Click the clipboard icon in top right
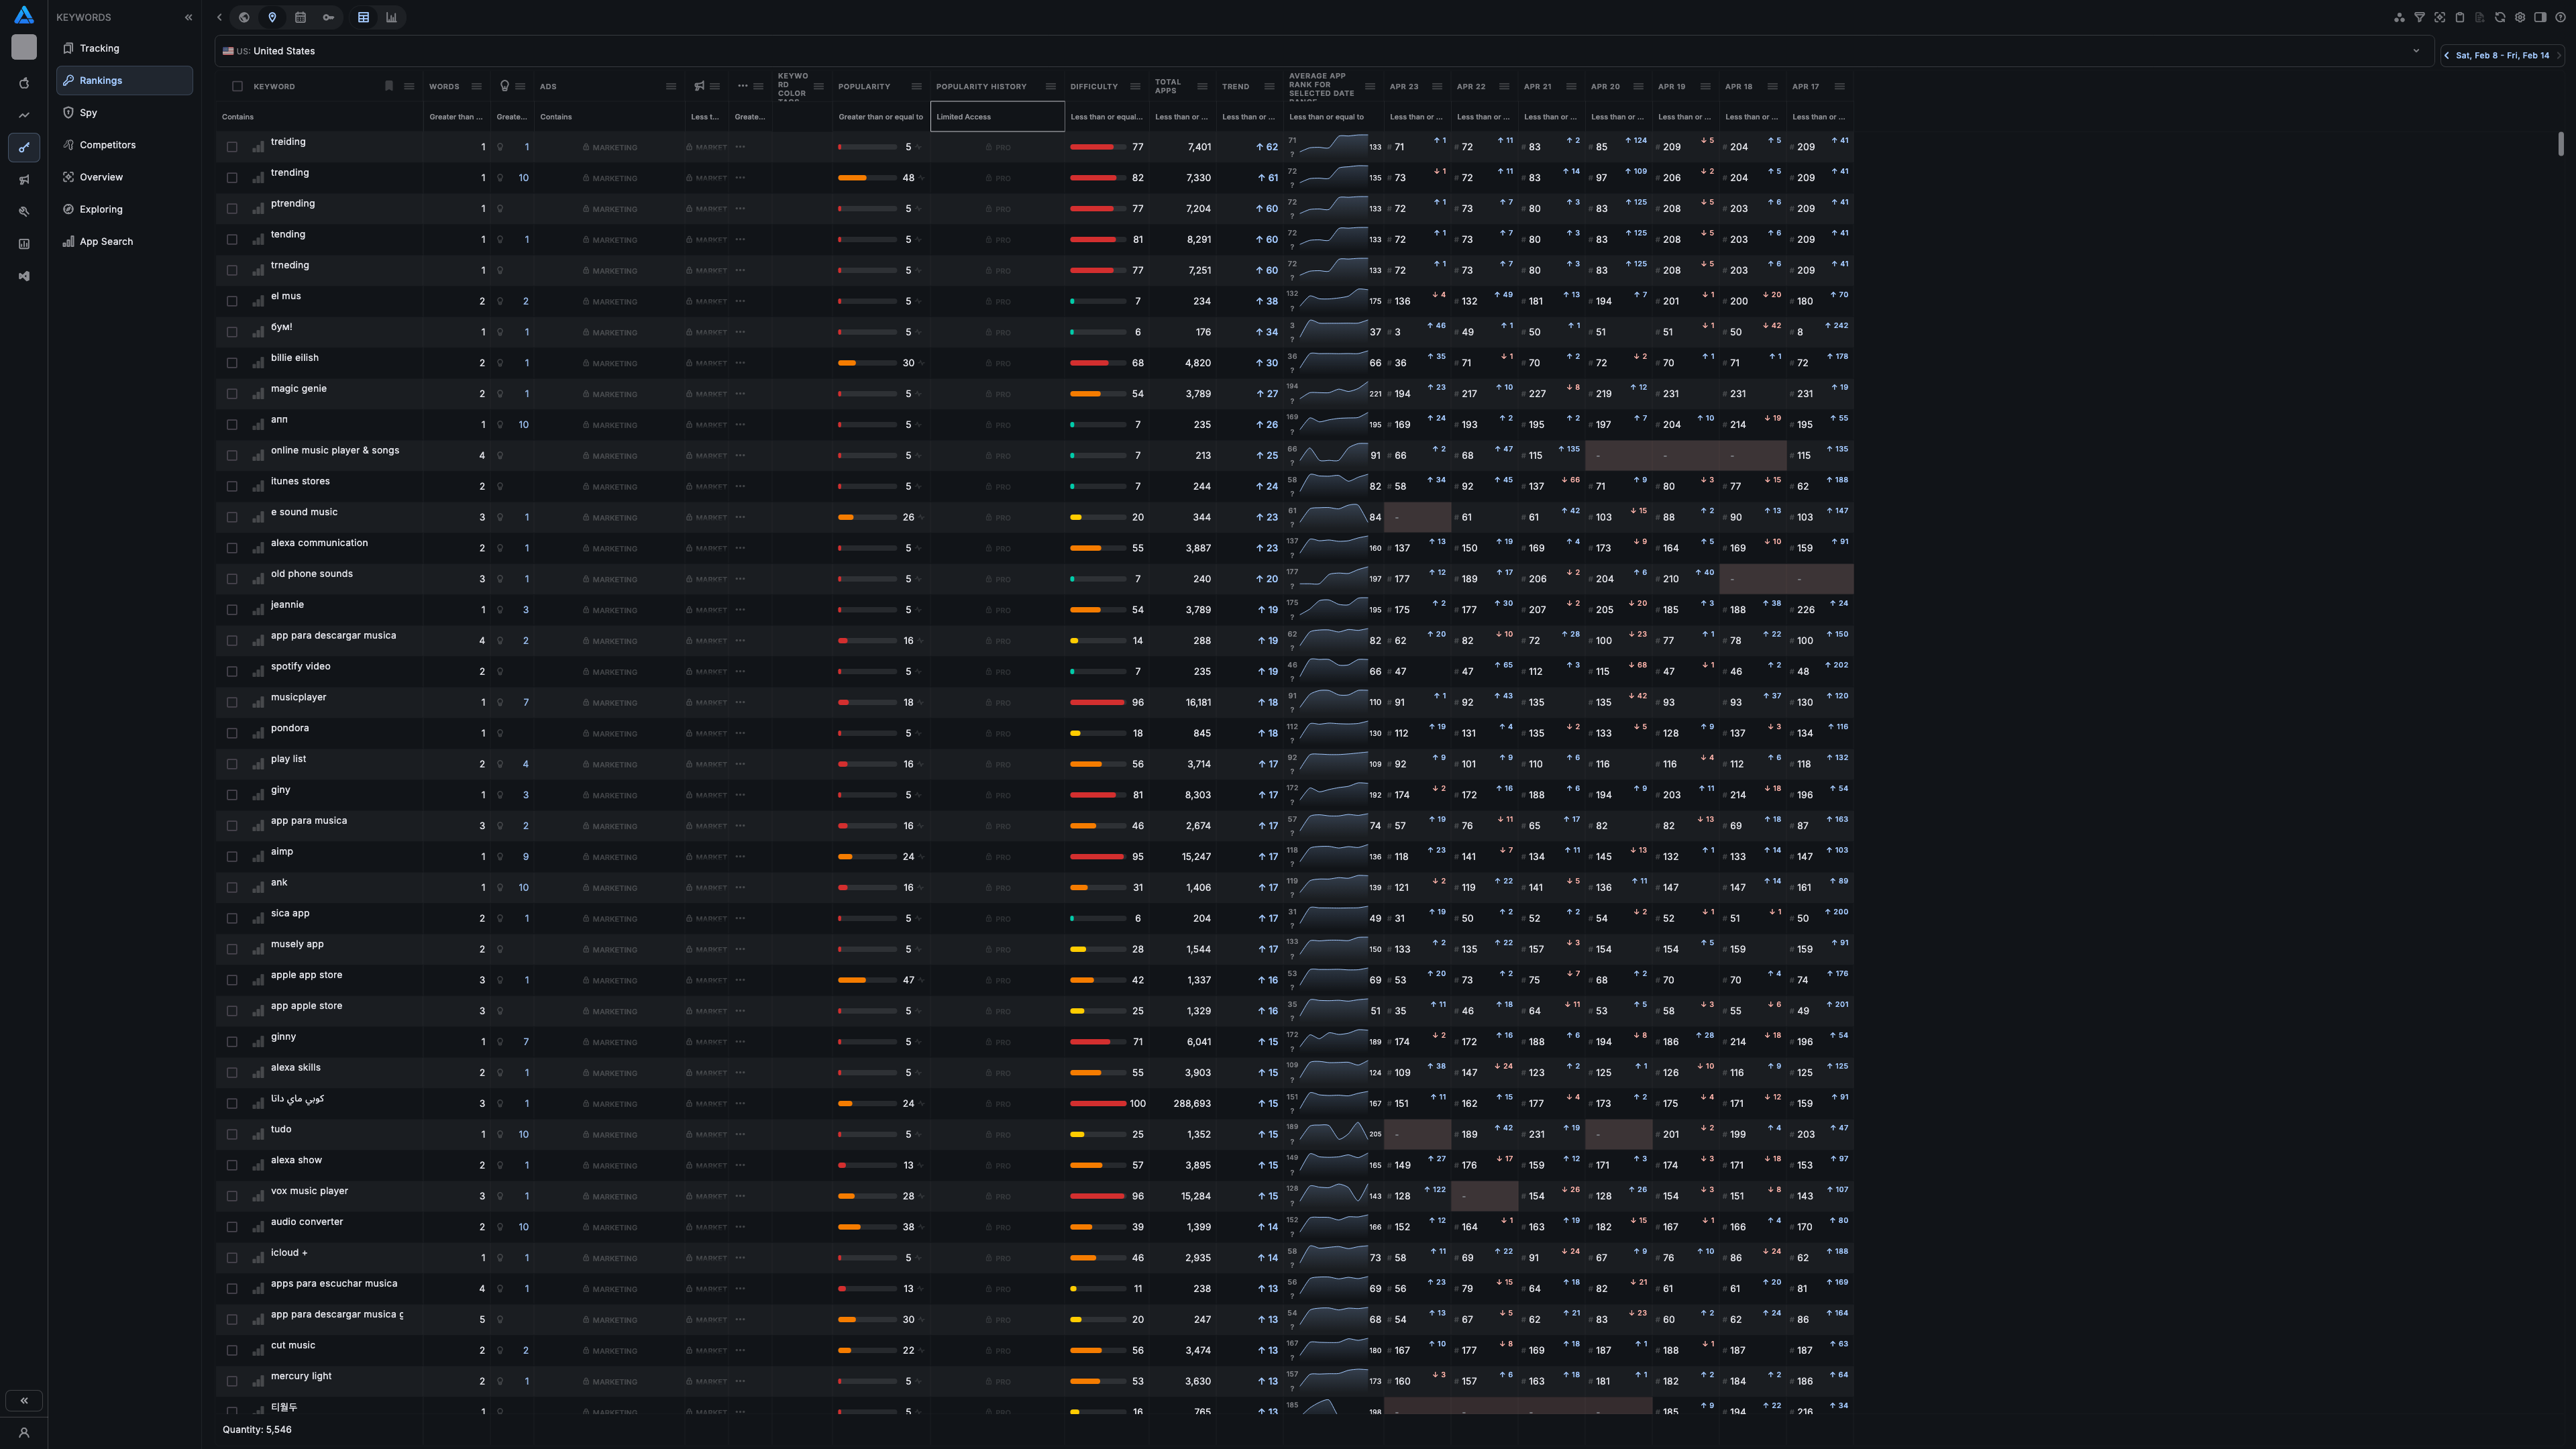This screenshot has width=2576, height=1449. tap(2460, 17)
